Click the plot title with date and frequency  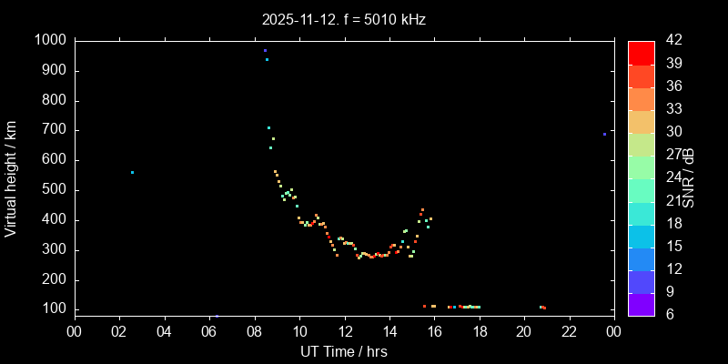point(343,18)
